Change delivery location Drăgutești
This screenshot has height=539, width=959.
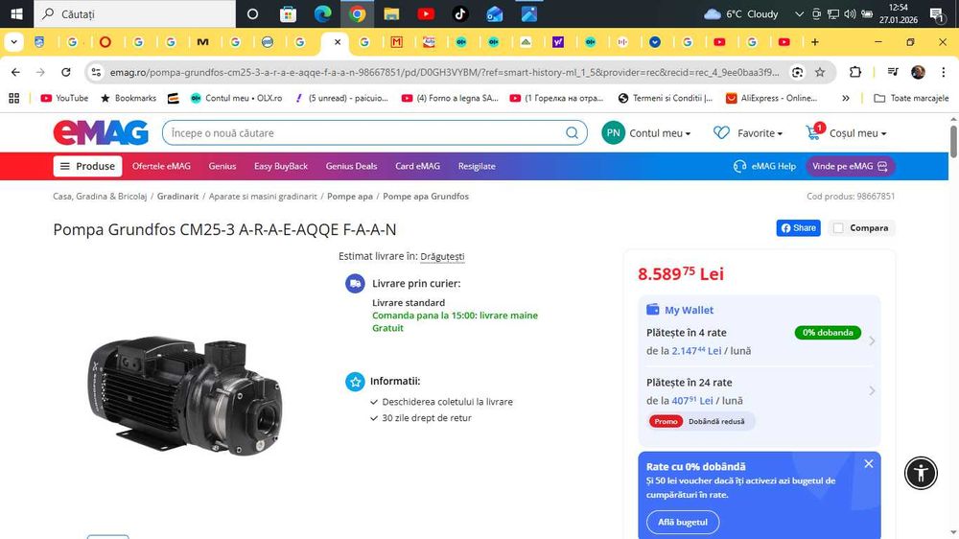click(x=442, y=256)
